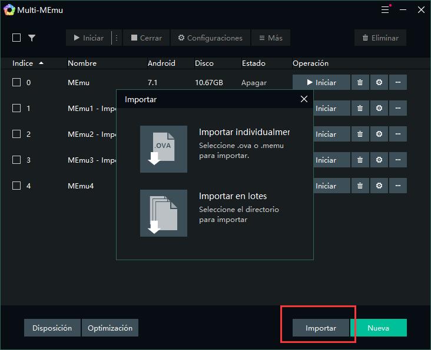Viewport: 431px width, 350px height.
Task: Click the Cerrar toolbar button
Action: 146,38
